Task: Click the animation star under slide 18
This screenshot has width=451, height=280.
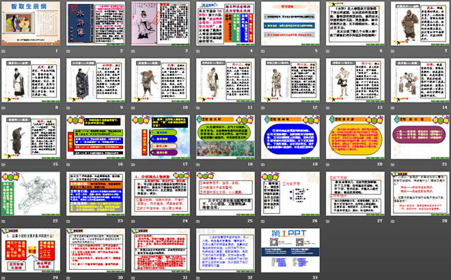Action: click(x=198, y=165)
